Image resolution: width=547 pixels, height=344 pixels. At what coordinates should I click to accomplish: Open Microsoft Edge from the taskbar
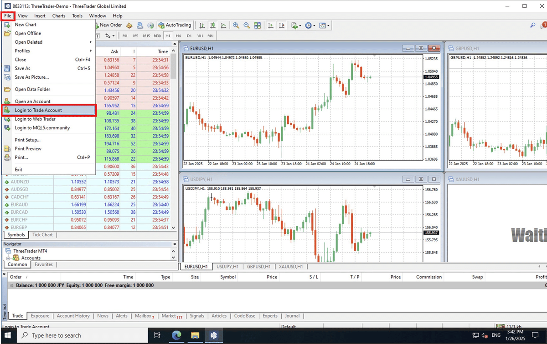pos(177,335)
